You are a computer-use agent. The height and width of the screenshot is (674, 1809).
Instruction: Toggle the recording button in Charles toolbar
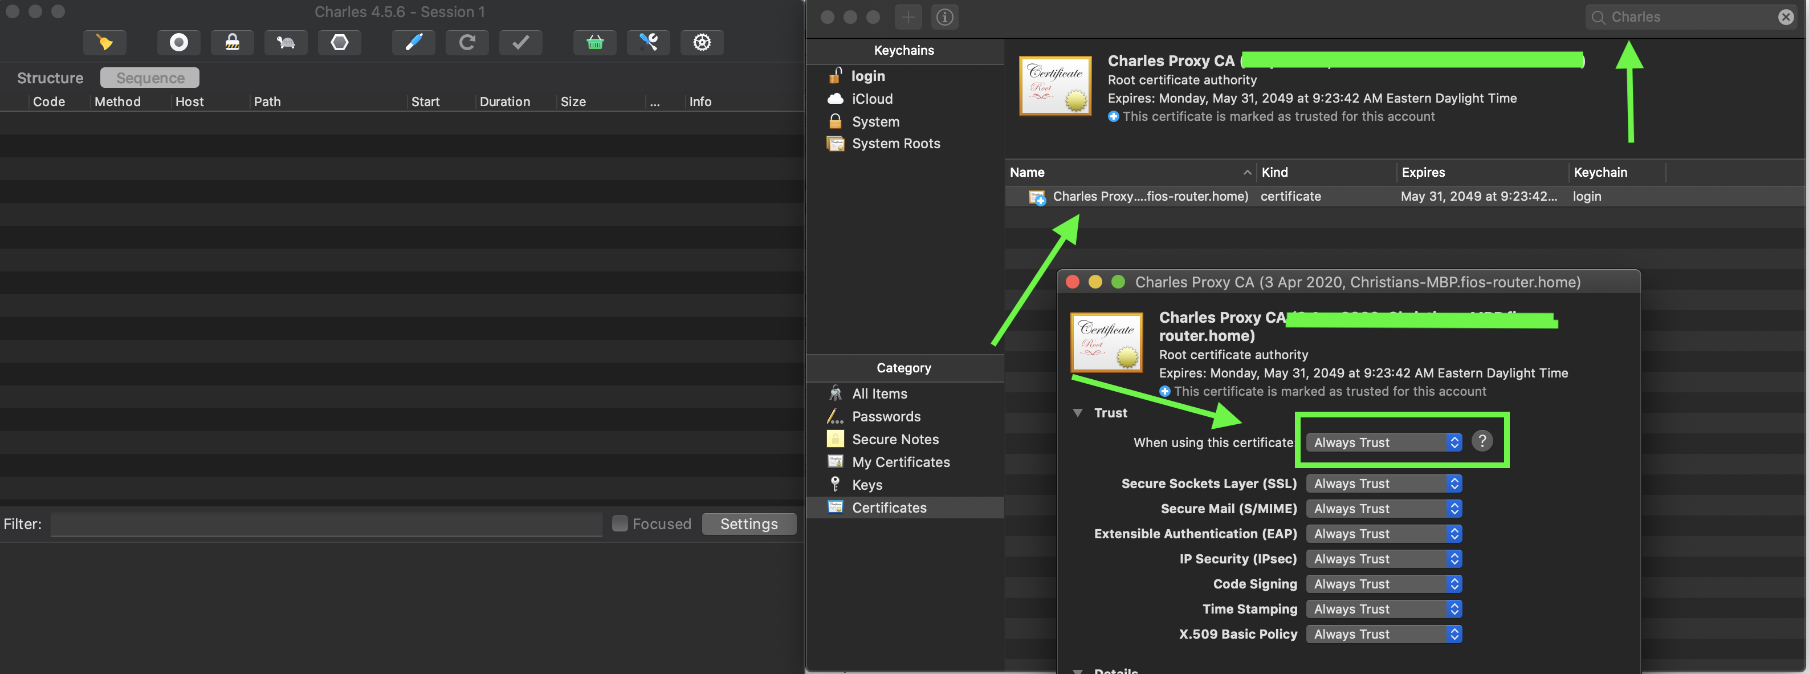point(179,42)
